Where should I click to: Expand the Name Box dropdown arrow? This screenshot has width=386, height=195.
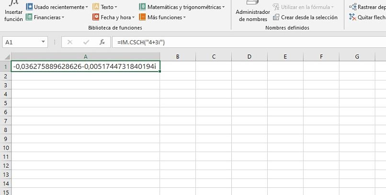pyautogui.click(x=43, y=42)
